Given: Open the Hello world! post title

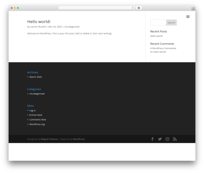Looking at the screenshot, I should pos(39,22).
